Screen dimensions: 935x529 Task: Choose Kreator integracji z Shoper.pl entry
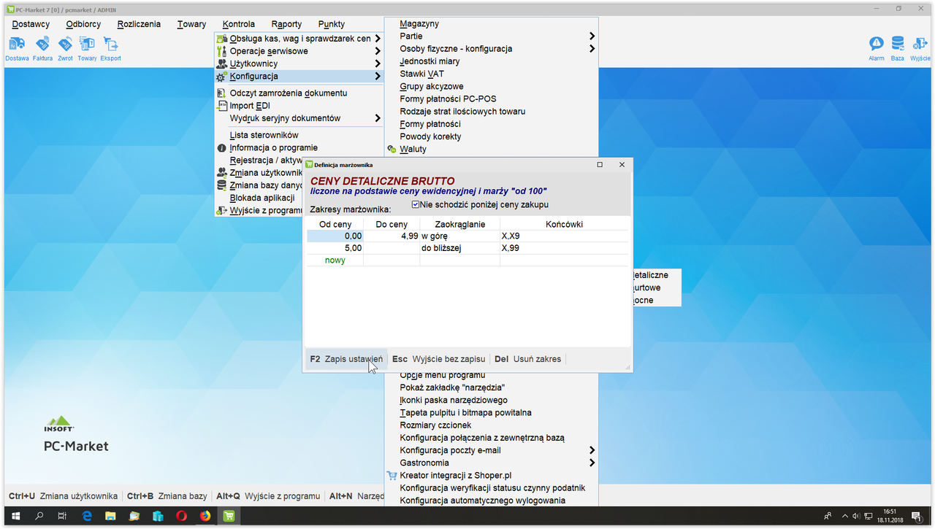coord(491,475)
